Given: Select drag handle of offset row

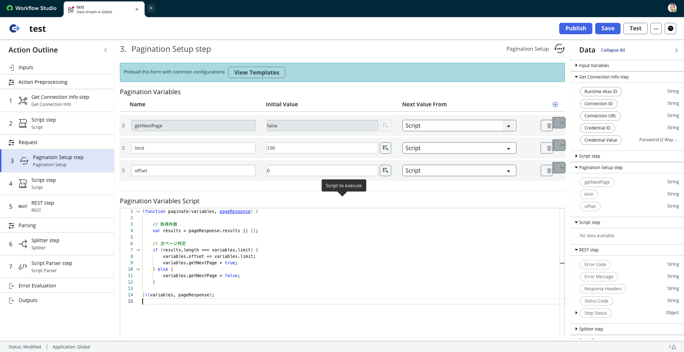Looking at the screenshot, I should click(x=123, y=170).
